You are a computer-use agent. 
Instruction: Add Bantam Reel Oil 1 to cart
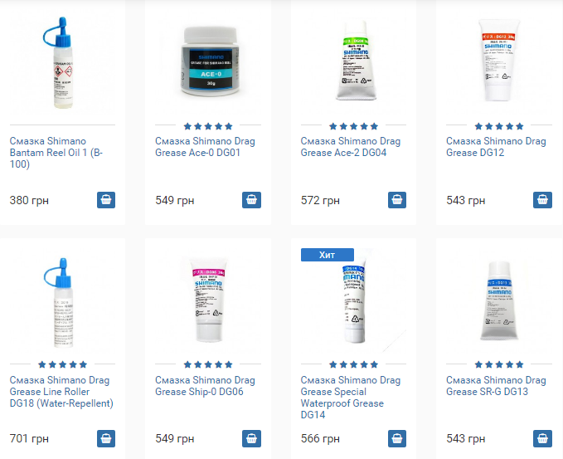click(x=106, y=200)
